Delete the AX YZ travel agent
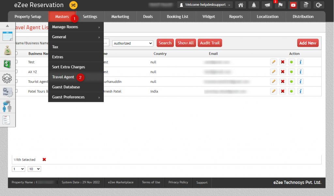The width and height of the screenshot is (334, 196). click(x=282, y=72)
